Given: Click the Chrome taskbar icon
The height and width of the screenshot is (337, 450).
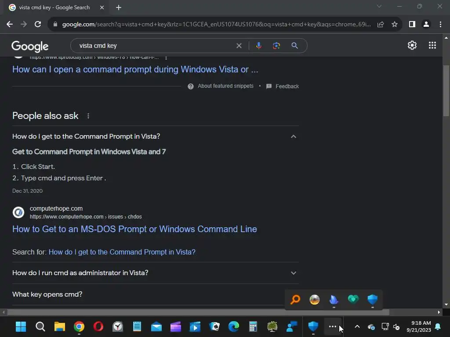Looking at the screenshot, I should [x=79, y=326].
